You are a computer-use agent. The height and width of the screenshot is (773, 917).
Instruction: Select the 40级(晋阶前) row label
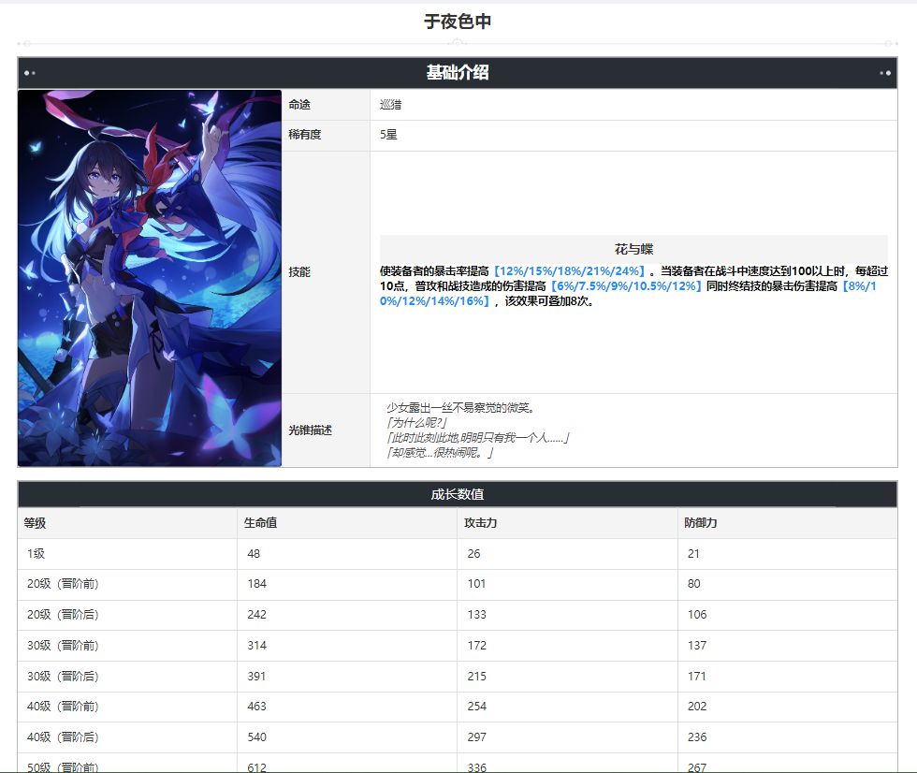63,707
